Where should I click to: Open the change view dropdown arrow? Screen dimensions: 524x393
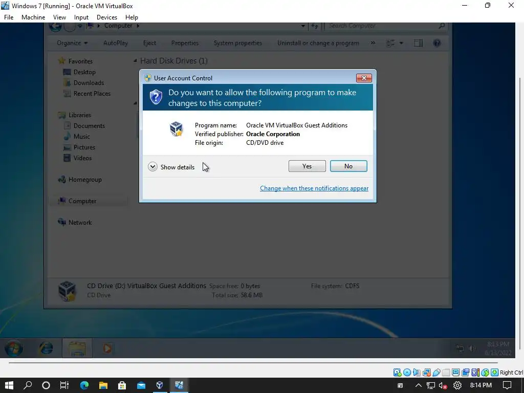point(401,43)
